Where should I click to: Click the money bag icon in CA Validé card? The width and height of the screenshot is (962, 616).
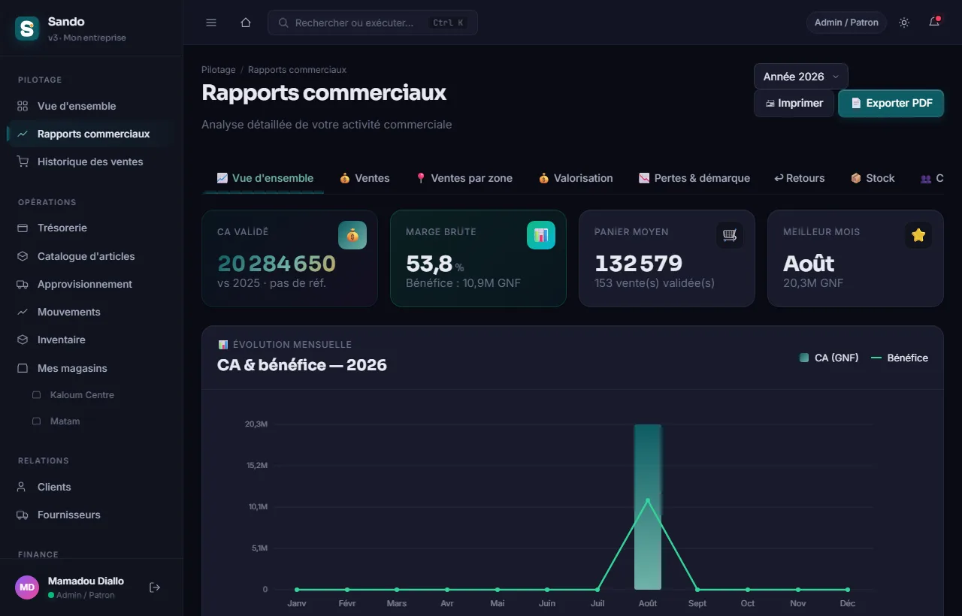352,235
